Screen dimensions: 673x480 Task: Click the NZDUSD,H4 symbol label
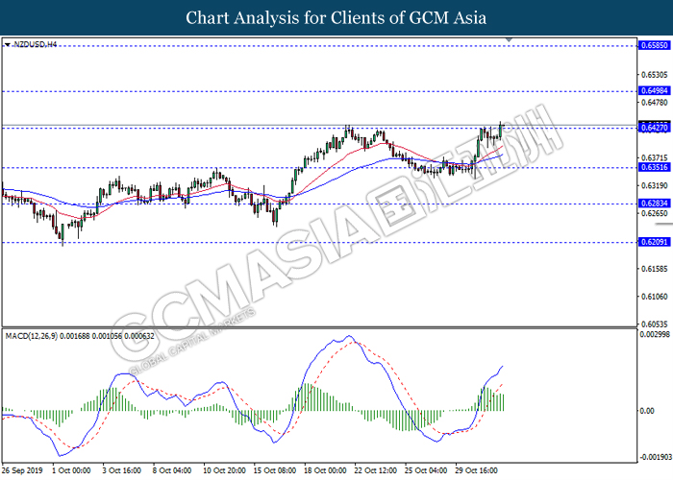pos(36,44)
